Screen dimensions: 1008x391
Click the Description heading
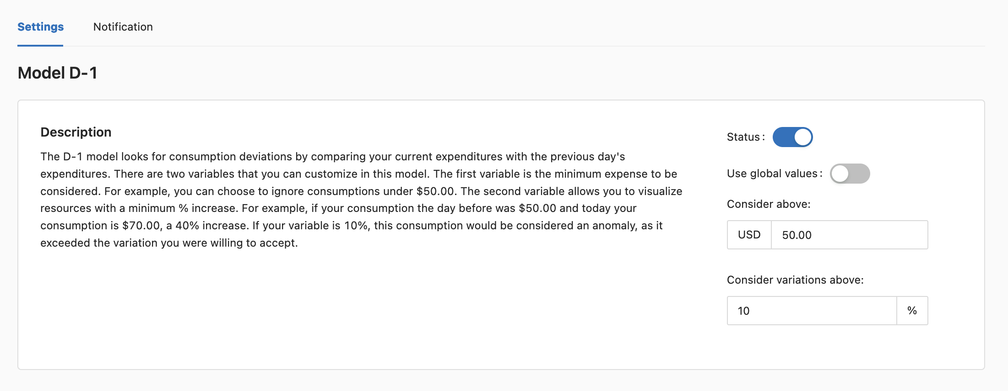76,132
